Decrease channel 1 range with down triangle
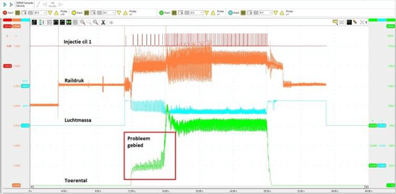 (50, 13)
